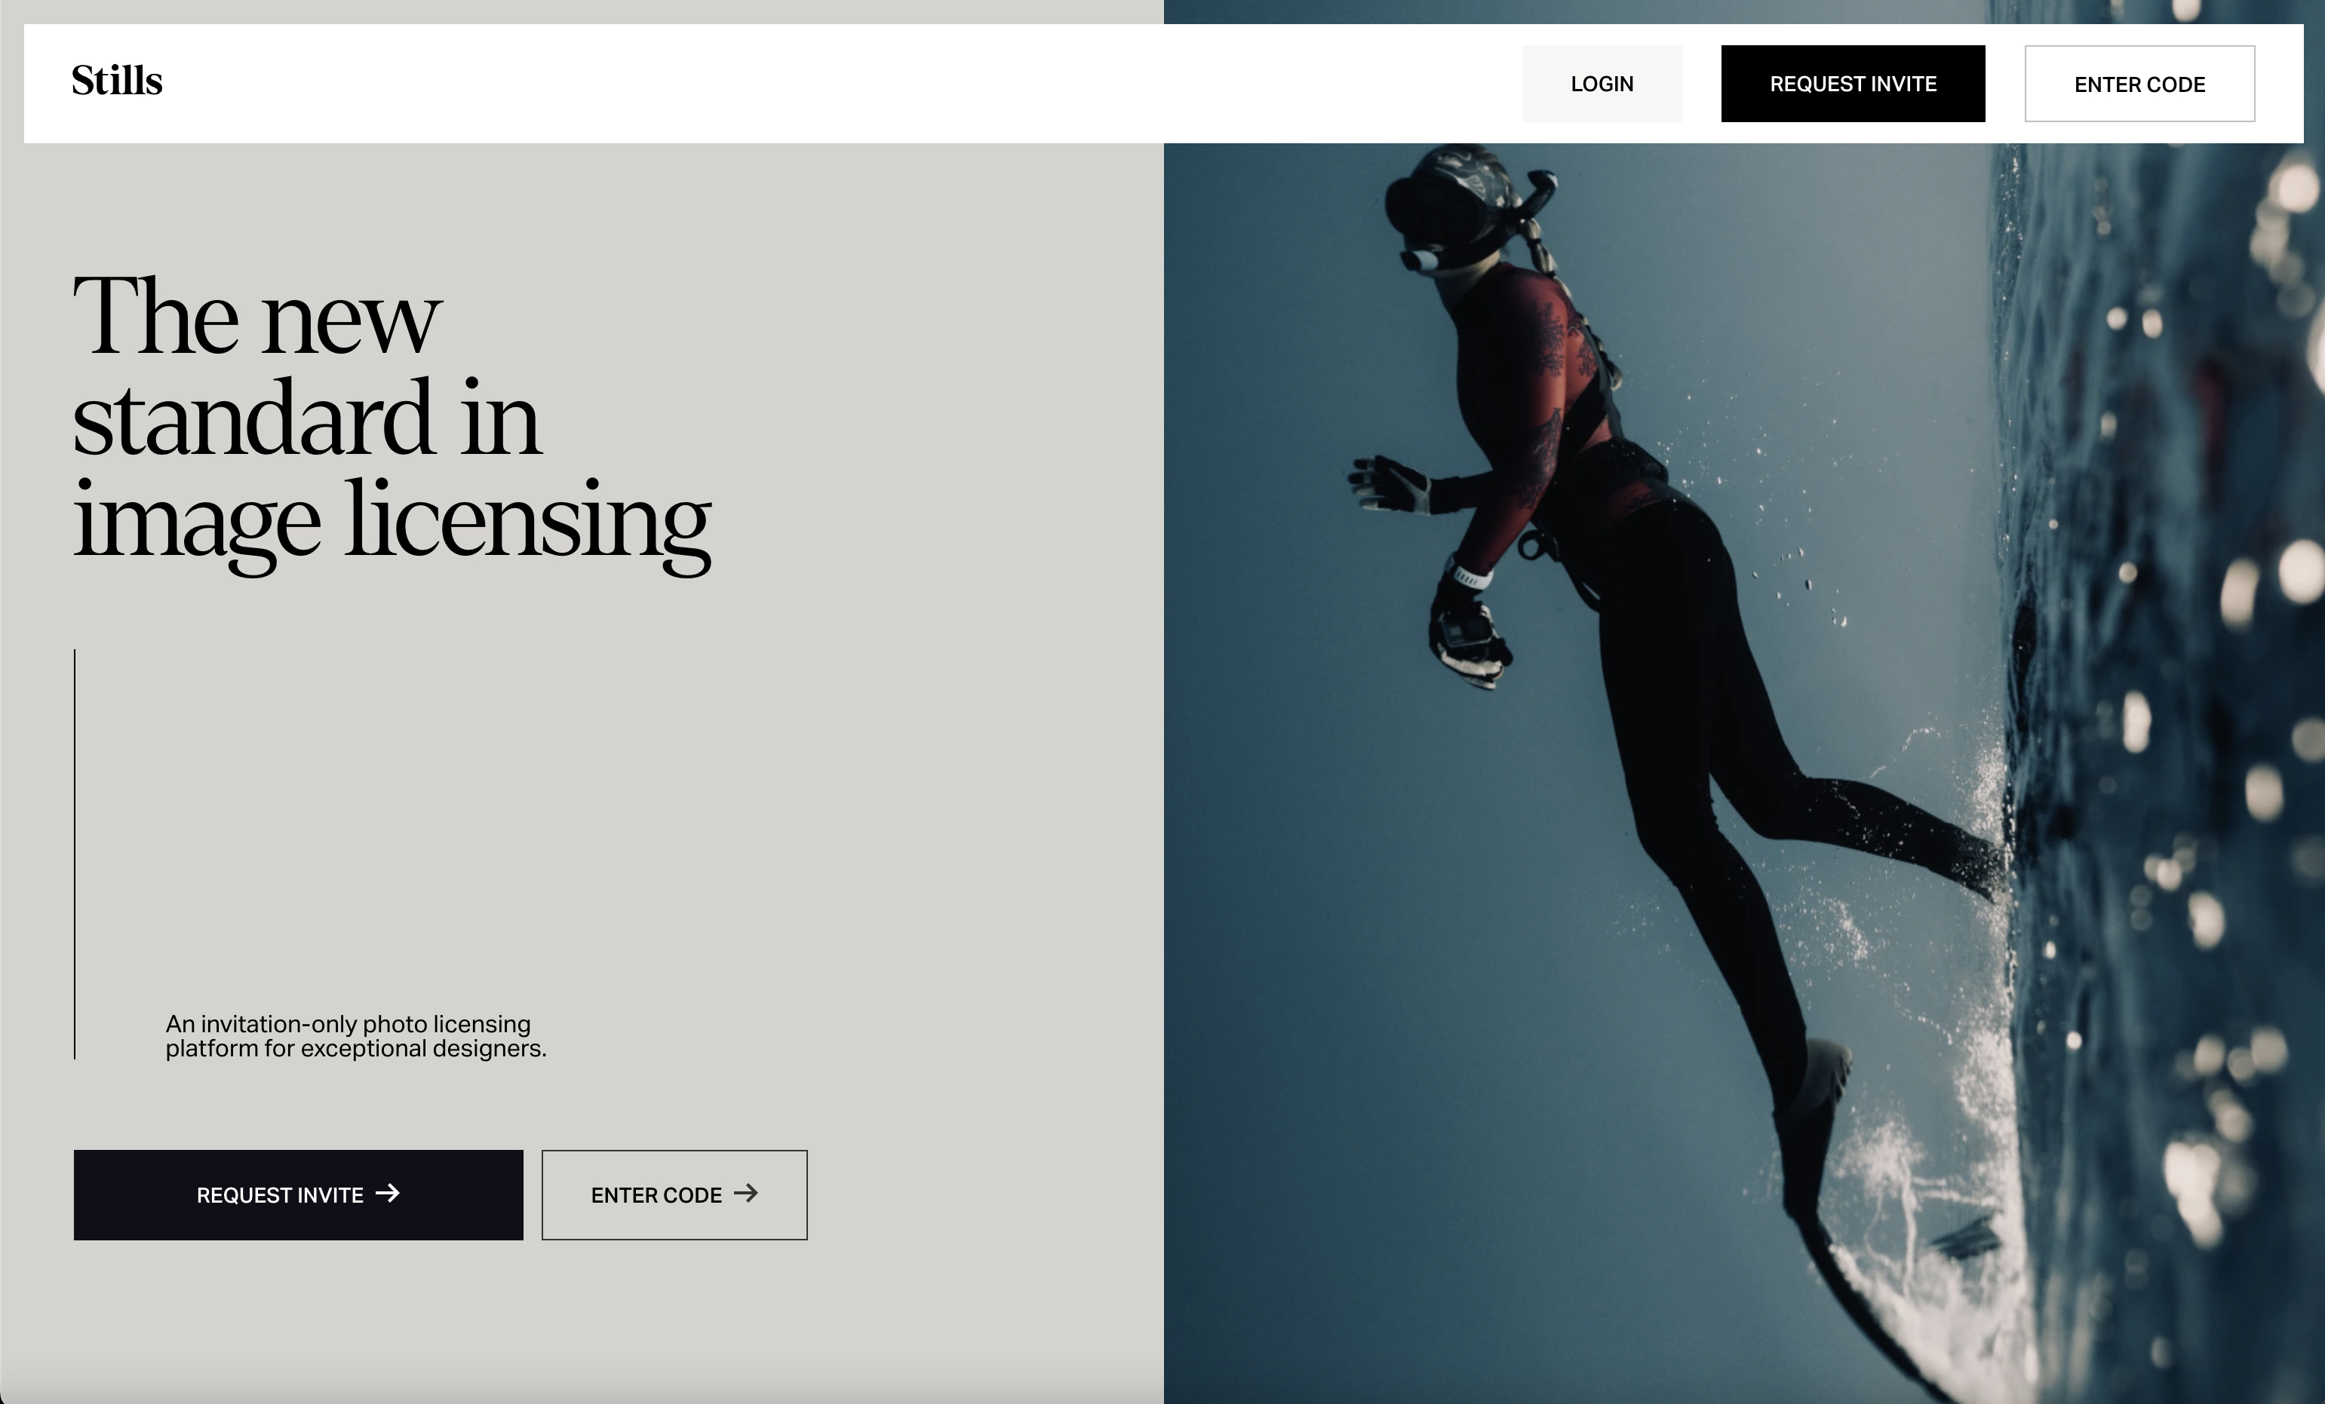Click the headline words "The new"

[256, 316]
